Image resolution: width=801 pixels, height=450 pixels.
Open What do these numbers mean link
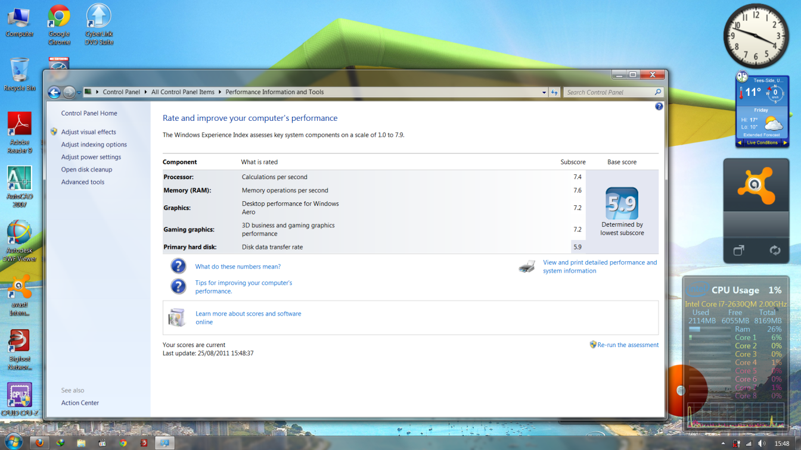(x=238, y=267)
